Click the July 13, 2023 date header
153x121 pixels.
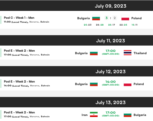point(111,103)
